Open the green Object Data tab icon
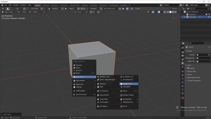211x119 pixels. click(x=183, y=90)
